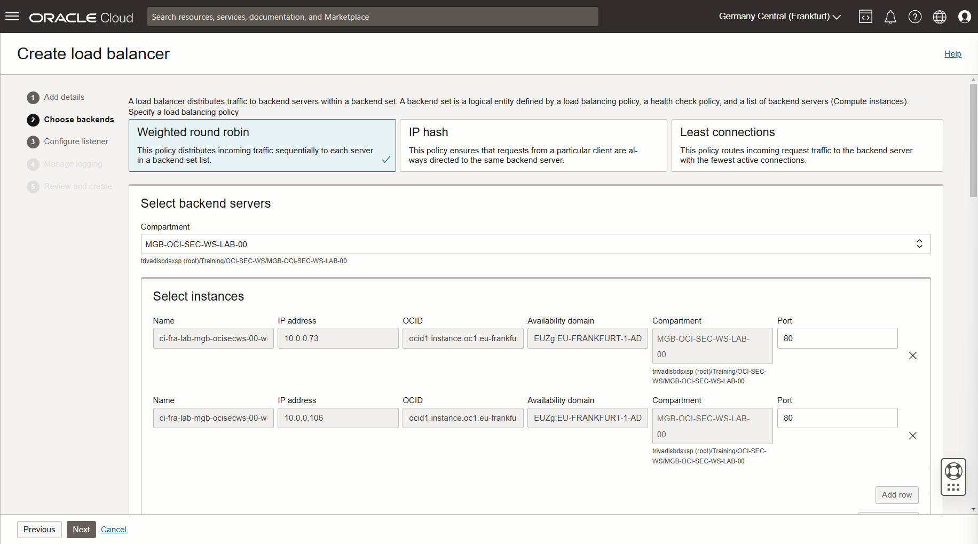Select the Weighted round robin policy
The width and height of the screenshot is (978, 544).
tap(262, 145)
